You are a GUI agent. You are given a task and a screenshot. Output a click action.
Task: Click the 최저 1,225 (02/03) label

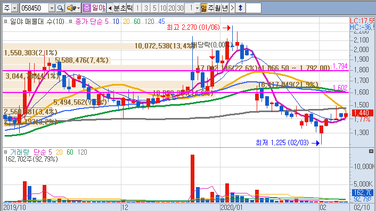click(282, 142)
